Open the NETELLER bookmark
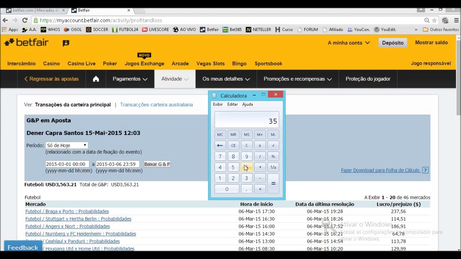The height and width of the screenshot is (259, 461). click(x=258, y=29)
